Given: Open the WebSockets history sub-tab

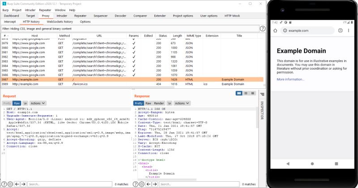Looking at the screenshot, I should (x=60, y=21).
